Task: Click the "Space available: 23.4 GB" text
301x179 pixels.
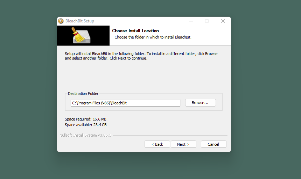Action: (x=86, y=125)
